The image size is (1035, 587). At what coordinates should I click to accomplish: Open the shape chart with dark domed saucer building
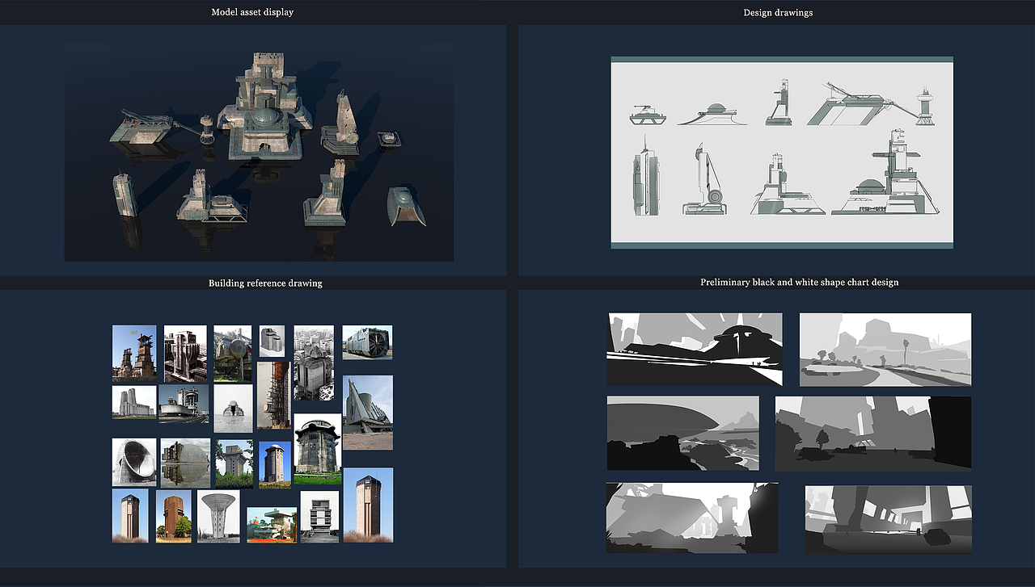pyautogui.click(x=695, y=349)
